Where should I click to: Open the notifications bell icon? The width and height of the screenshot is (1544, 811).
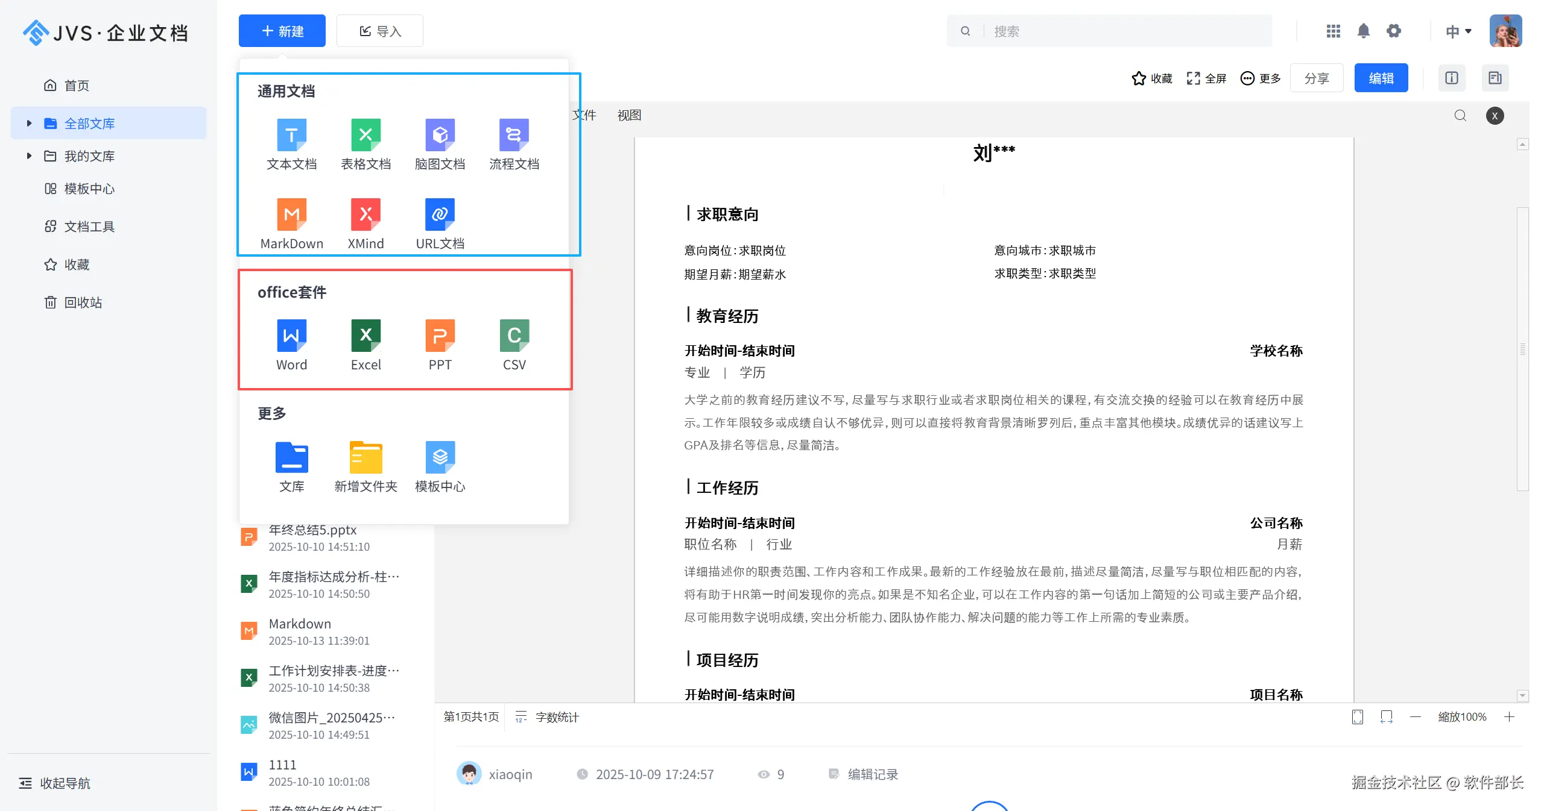click(x=1363, y=31)
